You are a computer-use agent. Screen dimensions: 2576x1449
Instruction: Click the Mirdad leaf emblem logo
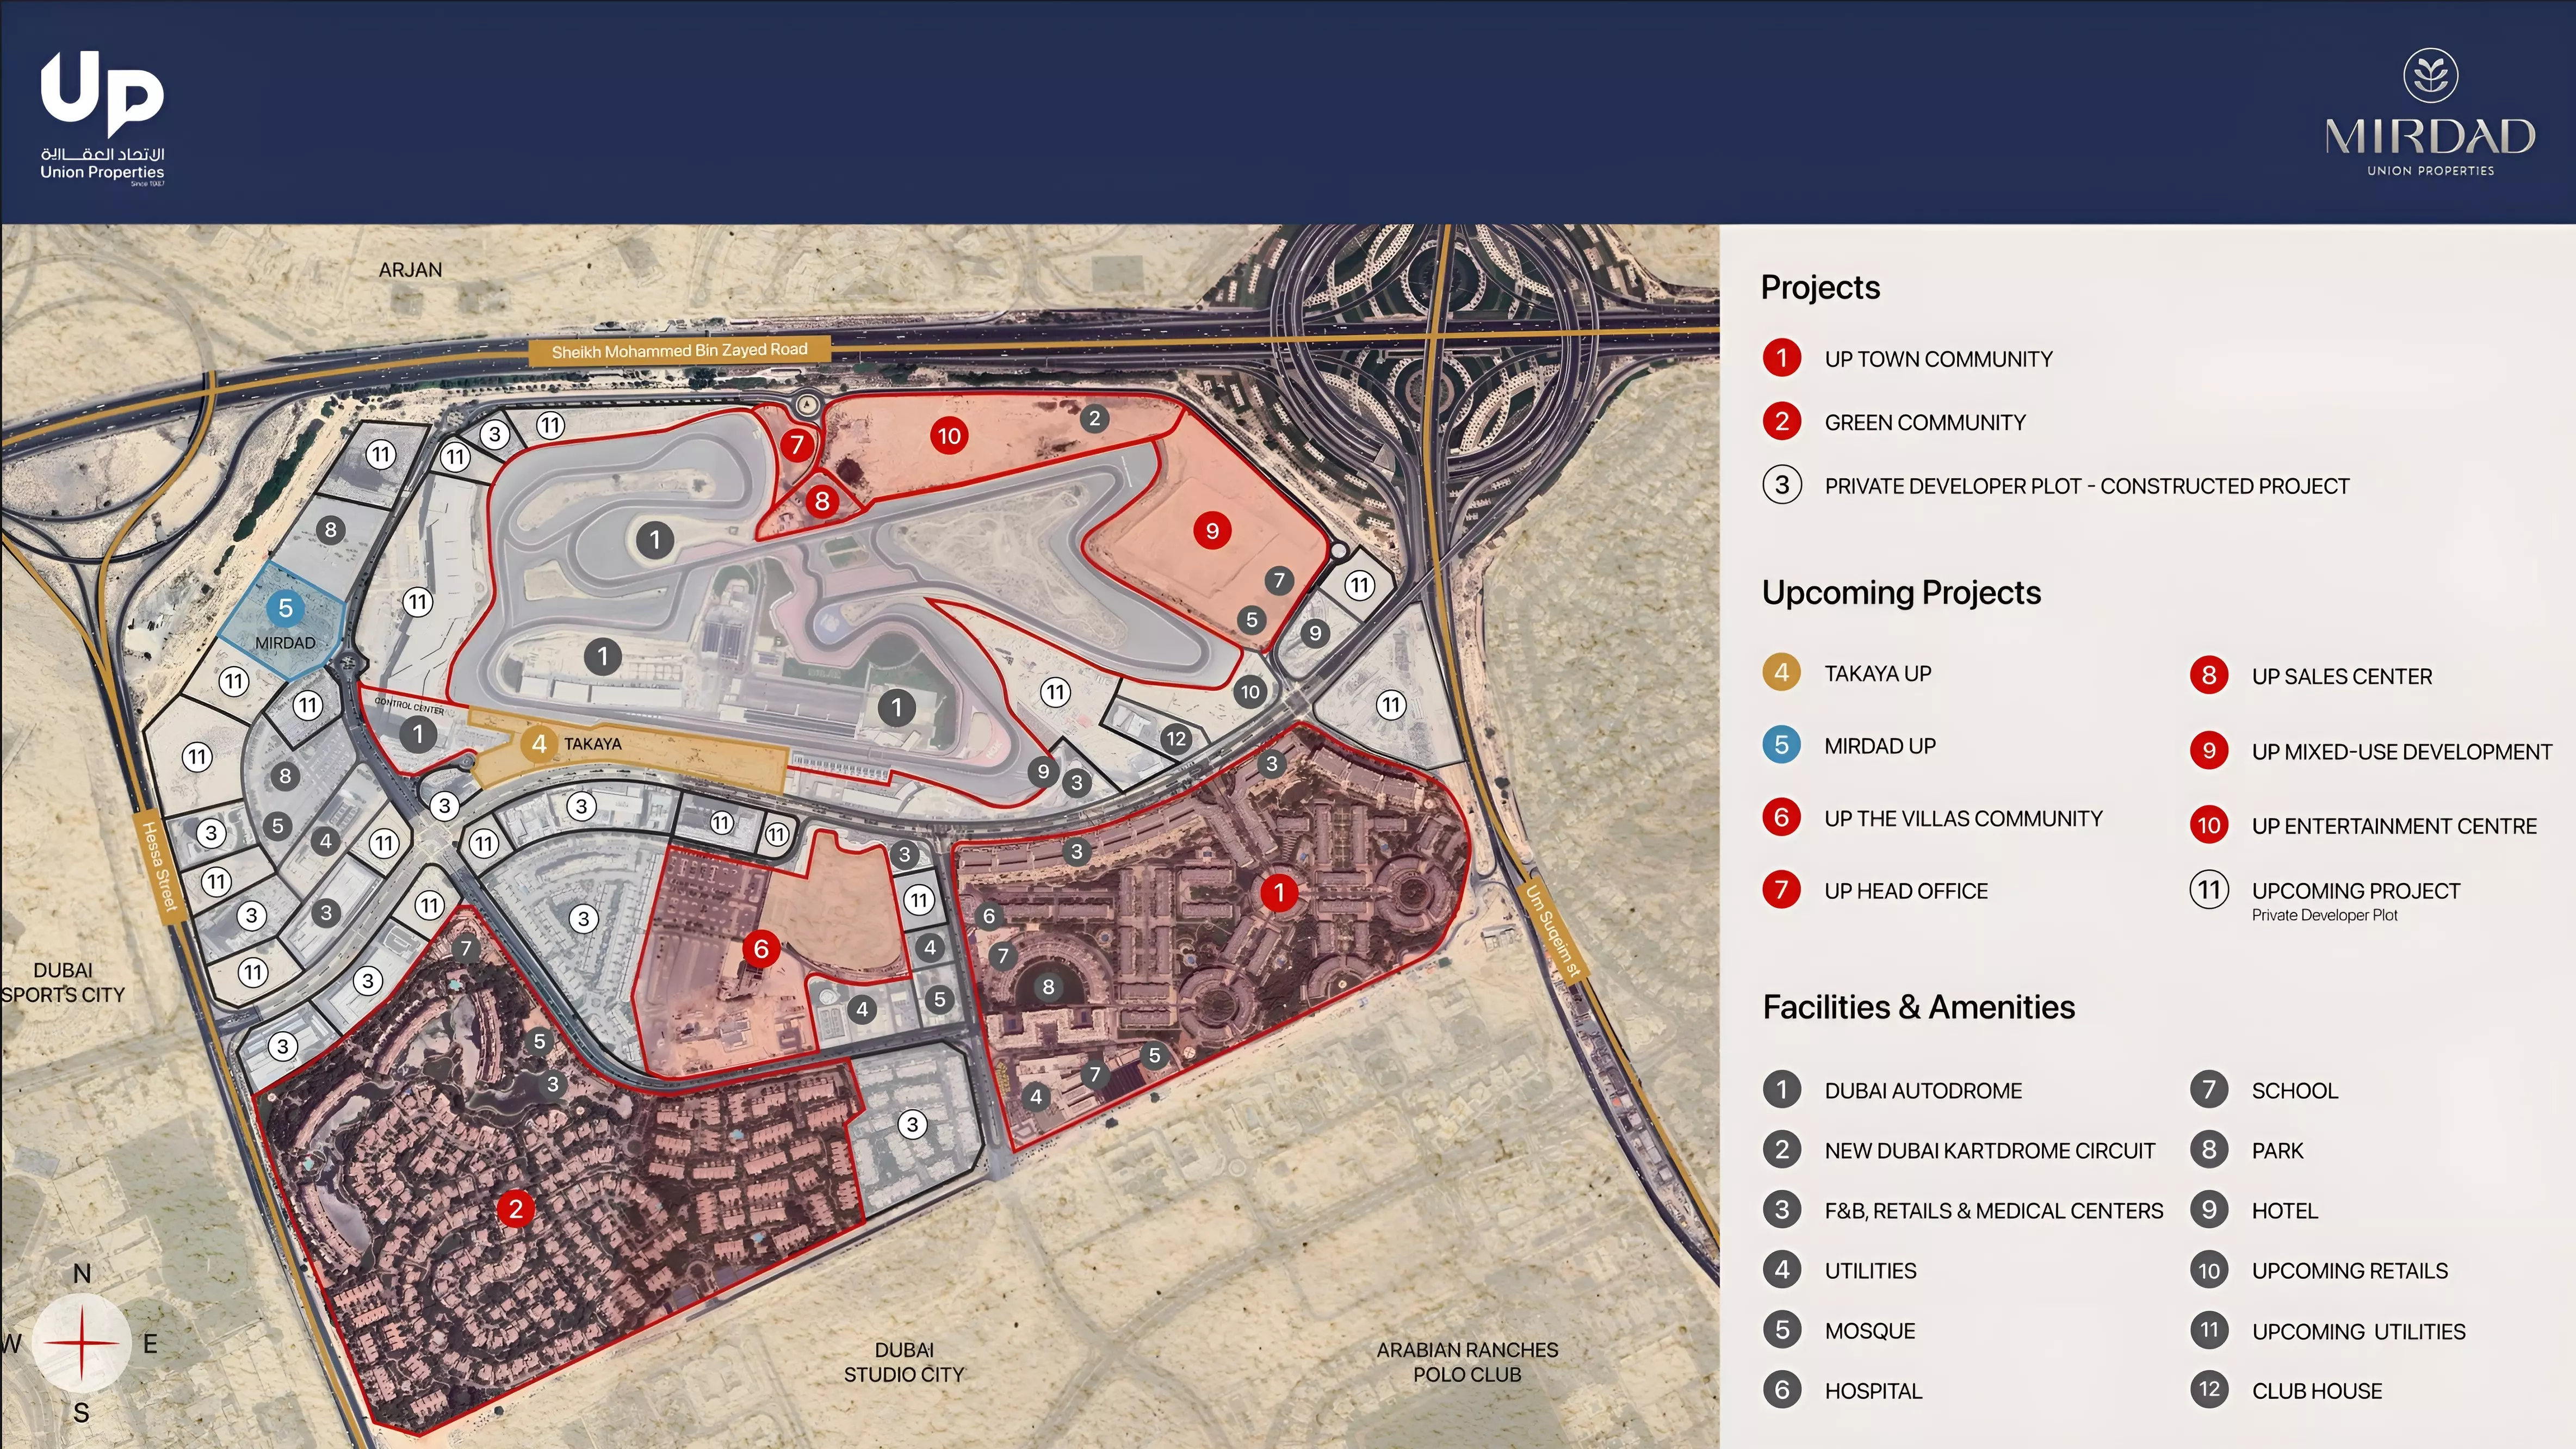(x=2430, y=76)
